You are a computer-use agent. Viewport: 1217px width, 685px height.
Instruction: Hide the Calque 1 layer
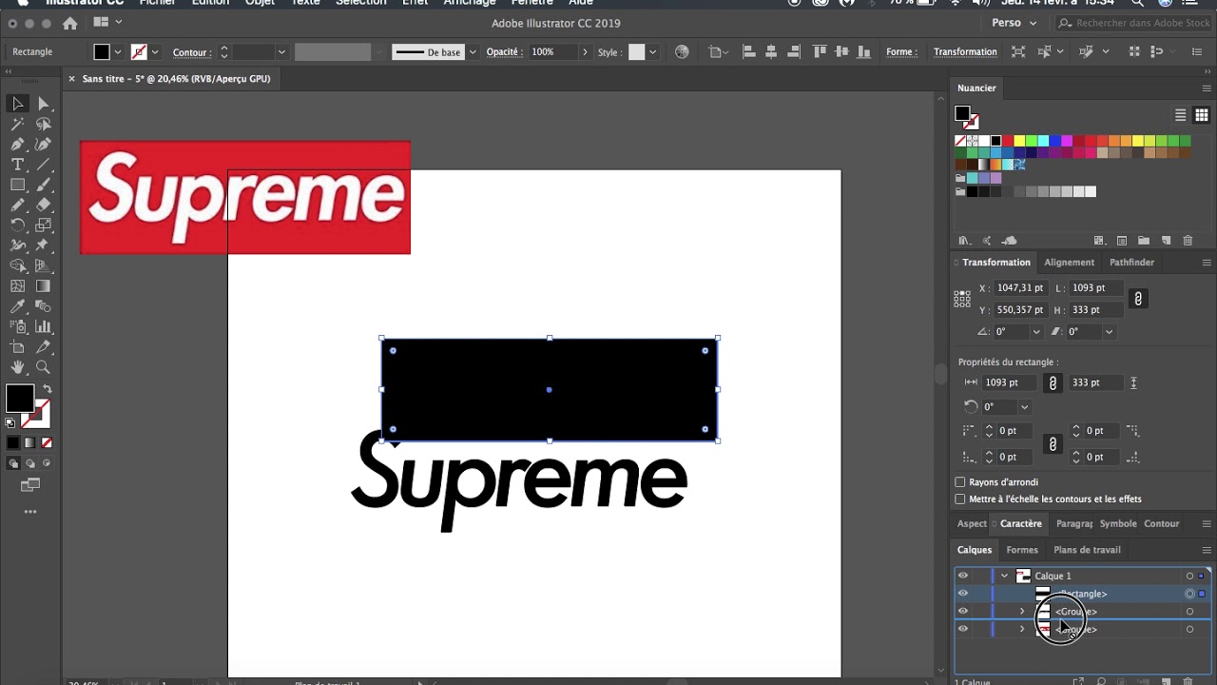tap(963, 576)
